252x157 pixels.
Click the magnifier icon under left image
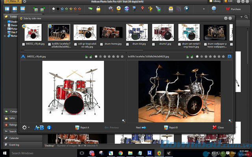tap(123, 121)
